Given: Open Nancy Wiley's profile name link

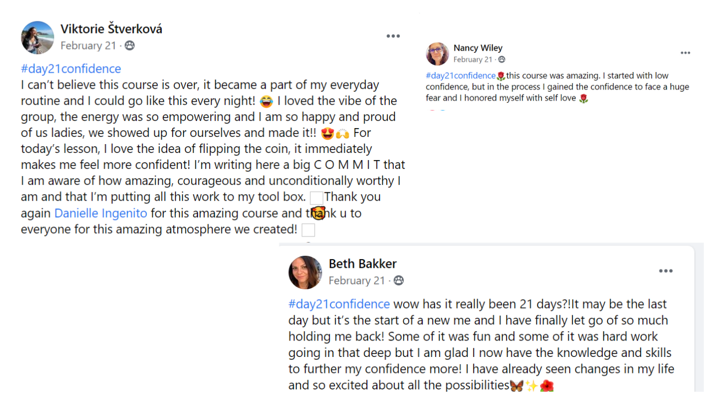Looking at the screenshot, I should click(x=477, y=48).
